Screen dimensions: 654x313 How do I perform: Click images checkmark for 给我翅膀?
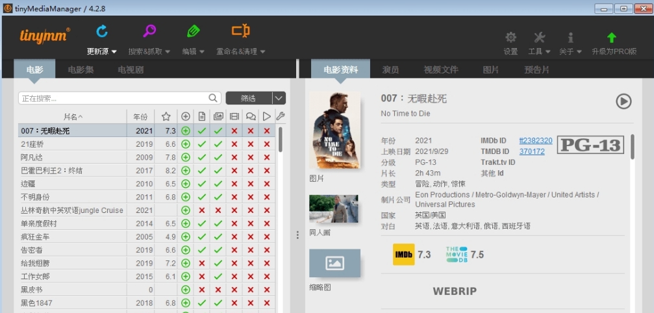coord(218,264)
